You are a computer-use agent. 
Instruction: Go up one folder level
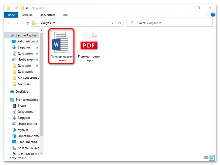click(x=28, y=23)
